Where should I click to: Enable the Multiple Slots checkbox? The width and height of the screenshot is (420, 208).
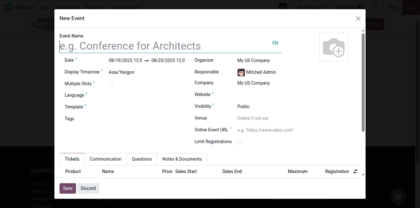click(111, 84)
